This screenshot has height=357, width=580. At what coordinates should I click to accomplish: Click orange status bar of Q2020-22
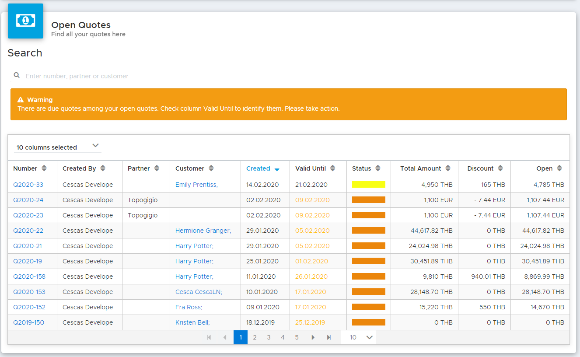[369, 231]
